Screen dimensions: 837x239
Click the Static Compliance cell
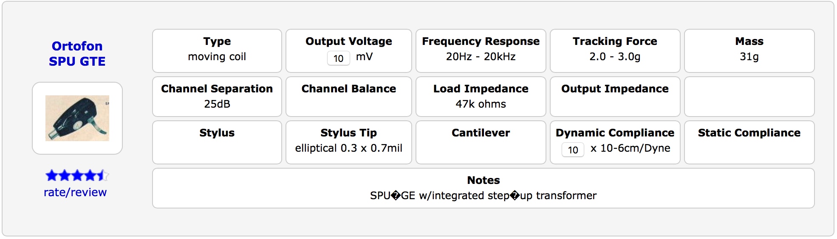749,142
